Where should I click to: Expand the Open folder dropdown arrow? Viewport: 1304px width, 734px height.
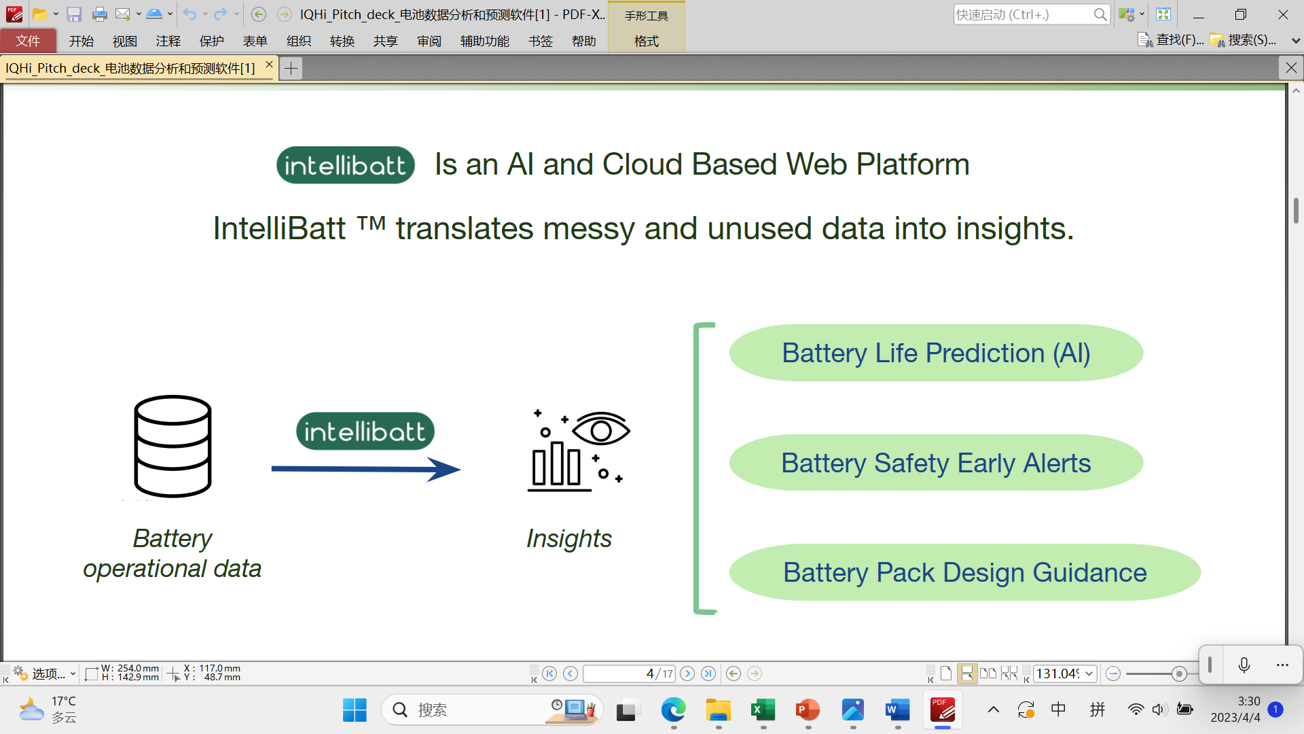click(x=56, y=14)
